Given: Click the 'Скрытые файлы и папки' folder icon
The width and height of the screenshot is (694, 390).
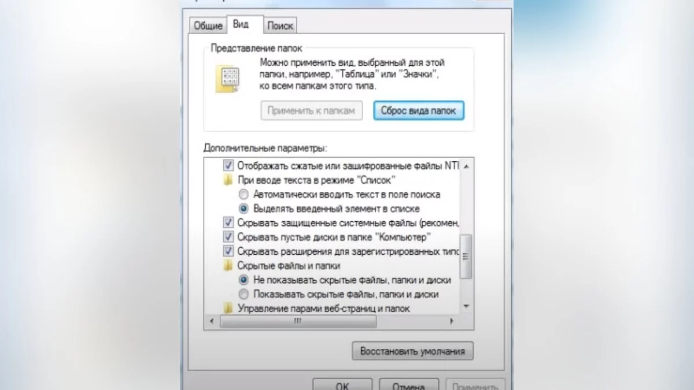Looking at the screenshot, I should coord(228,266).
